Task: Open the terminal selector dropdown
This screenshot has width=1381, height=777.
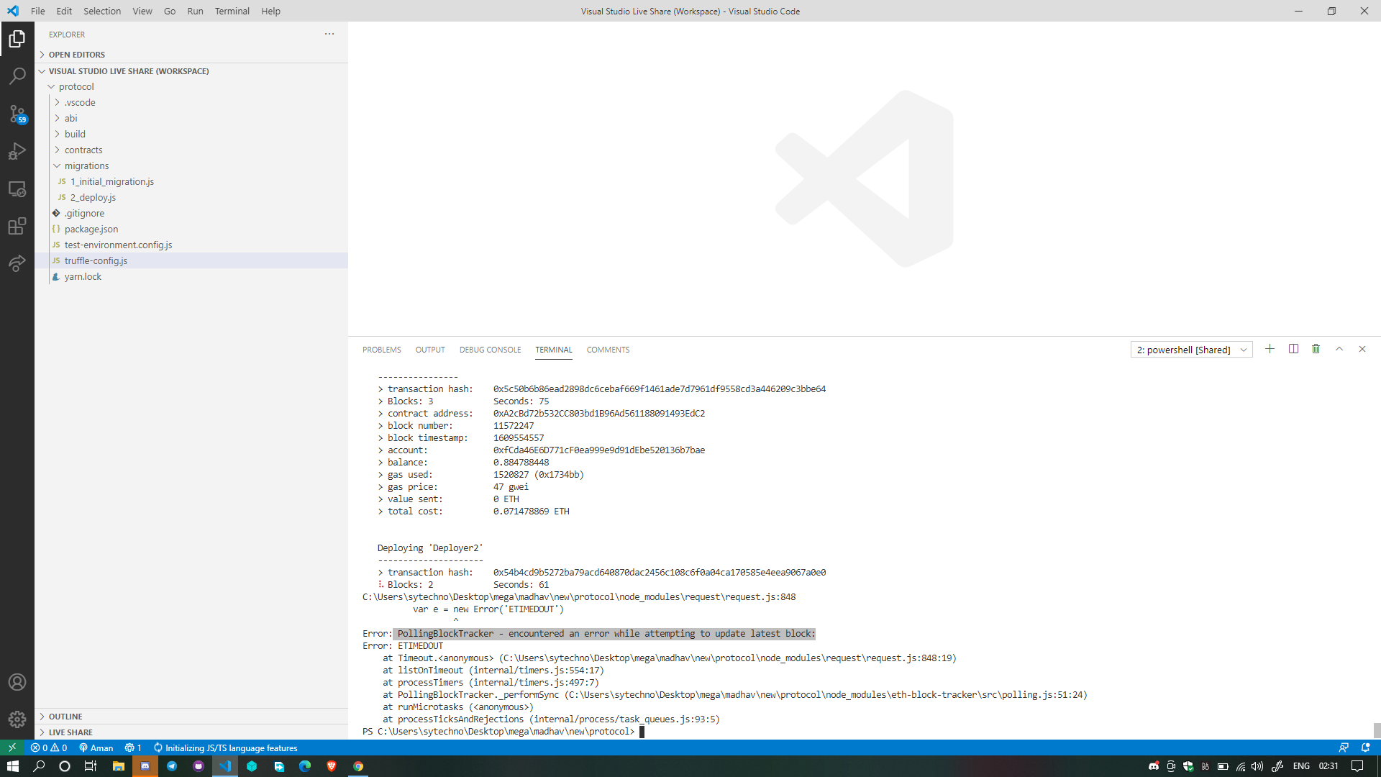Action: click(x=1191, y=350)
